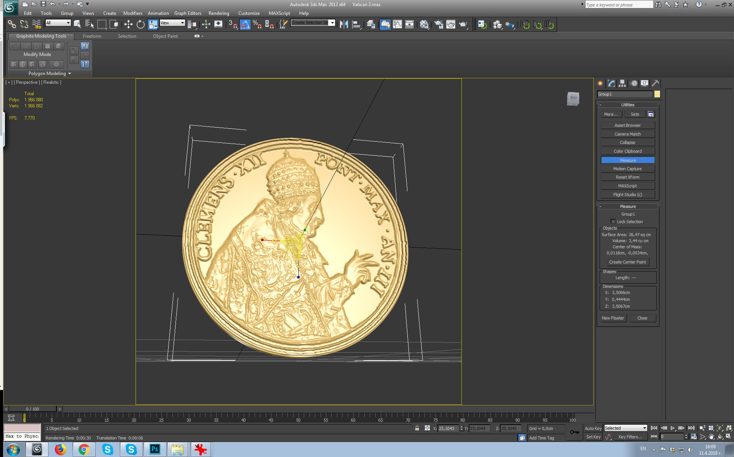Activate the Select and Rotate tool
This screenshot has height=457, width=734.
pos(140,24)
